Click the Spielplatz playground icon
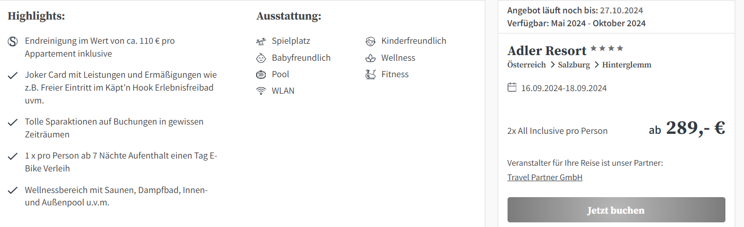Screen dimensions: 744x227 tap(261, 41)
